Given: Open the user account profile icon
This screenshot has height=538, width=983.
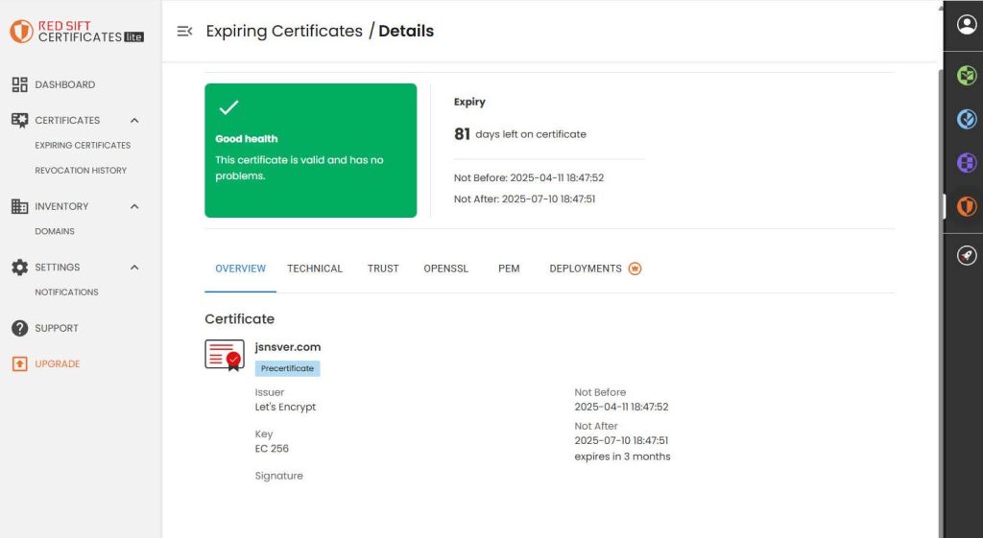Looking at the screenshot, I should pyautogui.click(x=967, y=24).
